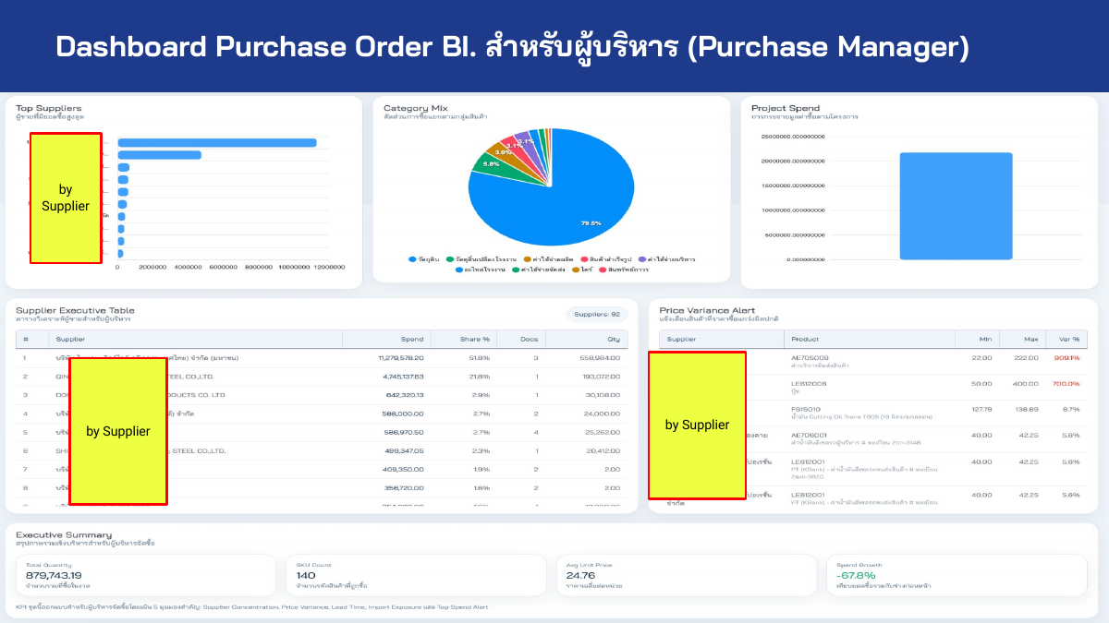The image size is (1109, 623).
Task: Toggle the อะไหล่โรงงาน legend entry
Action: click(479, 270)
